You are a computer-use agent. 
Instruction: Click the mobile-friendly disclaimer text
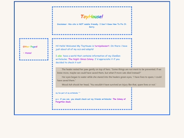pos(92,26)
